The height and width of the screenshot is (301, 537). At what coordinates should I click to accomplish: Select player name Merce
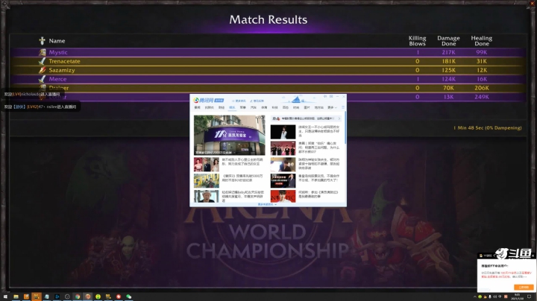click(57, 79)
